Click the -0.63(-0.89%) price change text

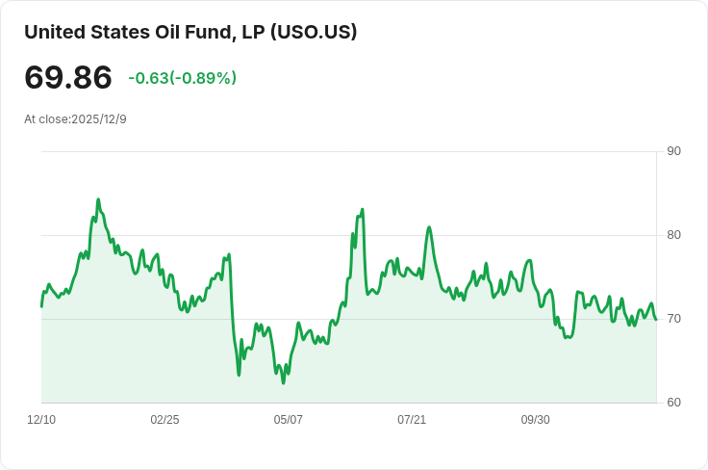click(x=182, y=78)
